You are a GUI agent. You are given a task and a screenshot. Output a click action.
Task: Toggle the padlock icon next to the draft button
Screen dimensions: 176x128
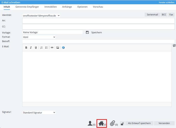[122, 124]
